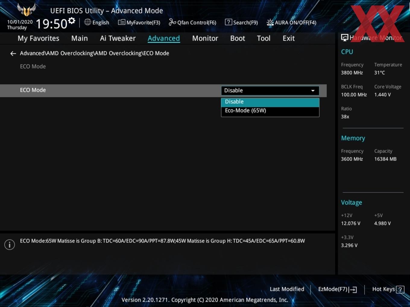Click the Capacity 16384 MB value
Screen dimensions: 410x307
[x=385, y=159]
